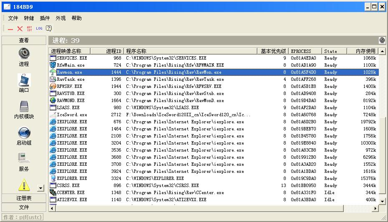Click the RFWSRV.EXE row icon
Image resolution: width=388 pixels, height=222 pixels.
pyautogui.click(x=53, y=86)
